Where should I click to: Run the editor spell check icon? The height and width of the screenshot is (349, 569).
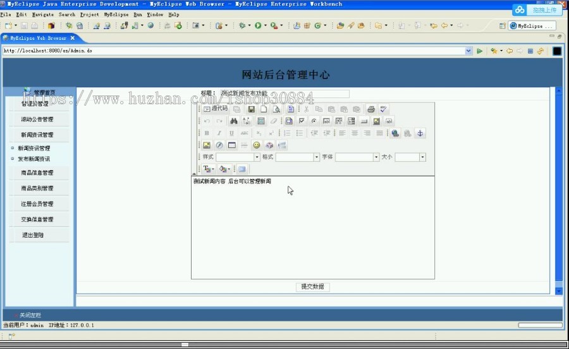(x=383, y=109)
